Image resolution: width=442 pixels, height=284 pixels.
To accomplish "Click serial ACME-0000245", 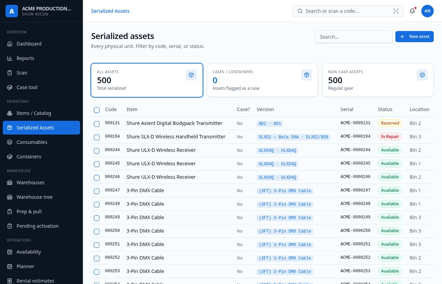I will [355, 163].
